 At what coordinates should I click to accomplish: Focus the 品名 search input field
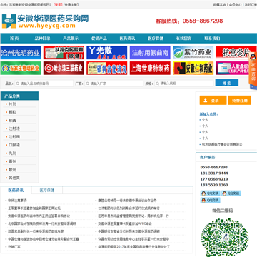coord(44,84)
